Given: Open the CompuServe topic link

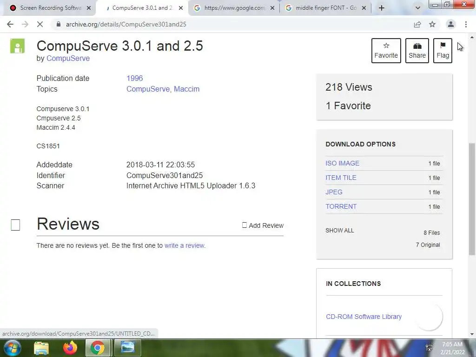Looking at the screenshot, I should (148, 89).
